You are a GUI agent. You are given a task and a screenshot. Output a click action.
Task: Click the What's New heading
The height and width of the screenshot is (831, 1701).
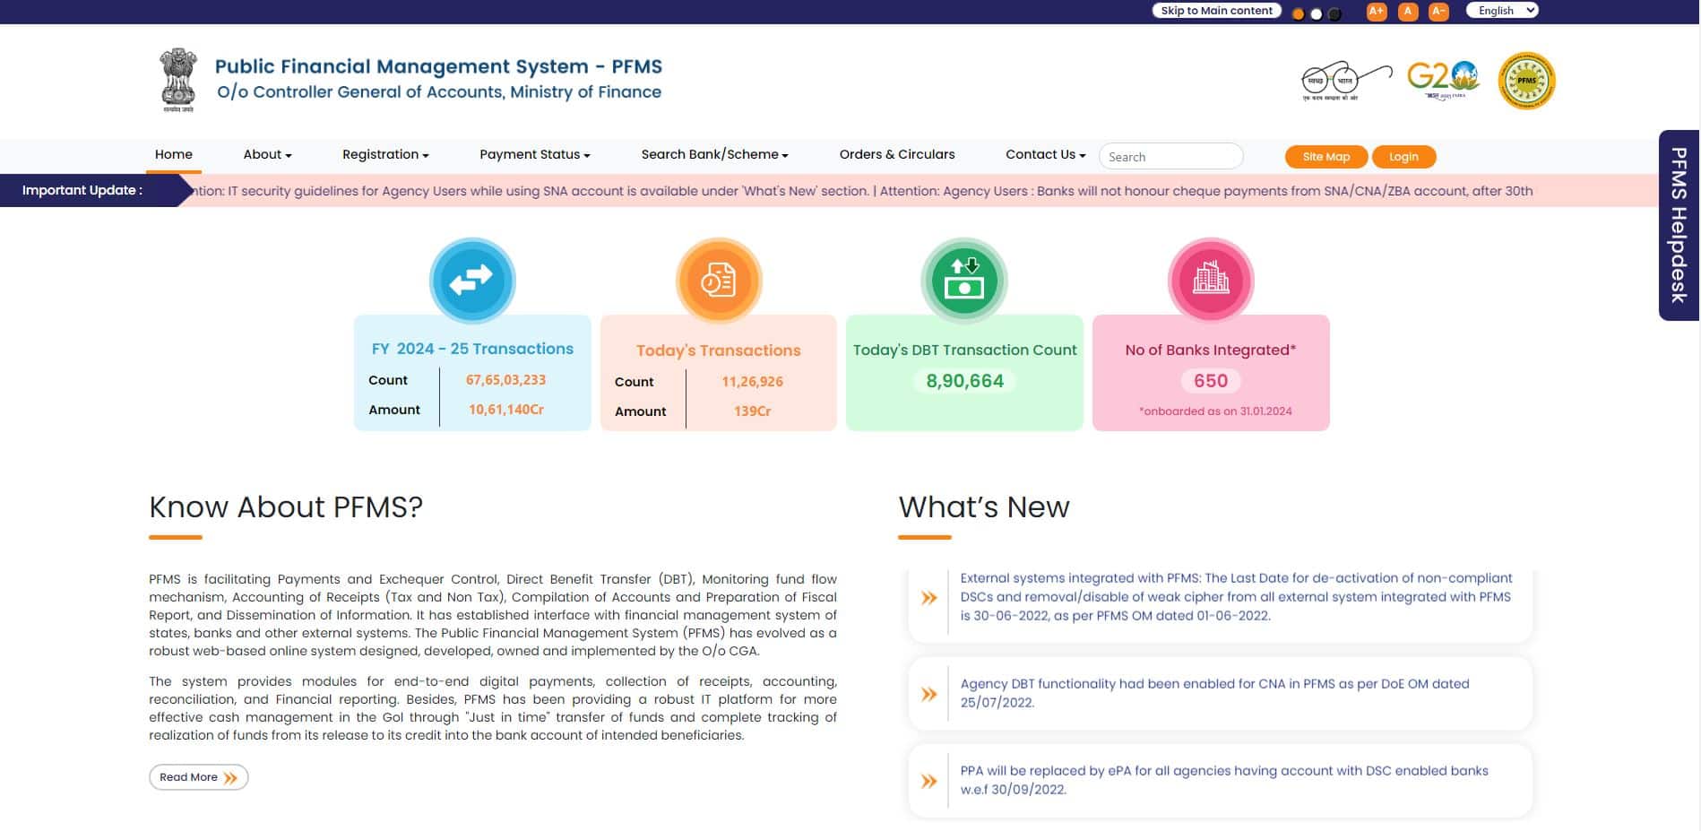[984, 507]
